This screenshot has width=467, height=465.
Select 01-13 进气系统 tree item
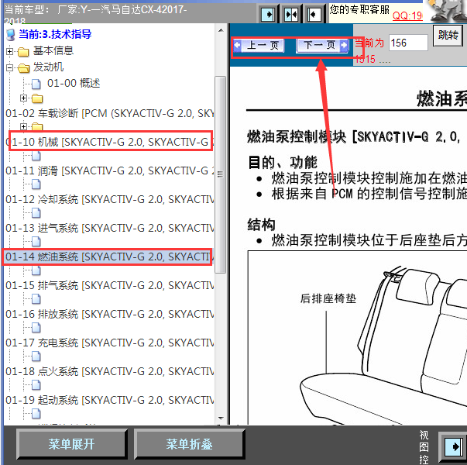[110, 228]
